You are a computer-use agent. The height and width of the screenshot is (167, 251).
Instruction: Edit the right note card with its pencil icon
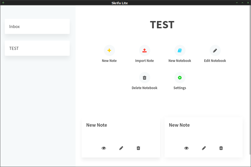click(204, 148)
